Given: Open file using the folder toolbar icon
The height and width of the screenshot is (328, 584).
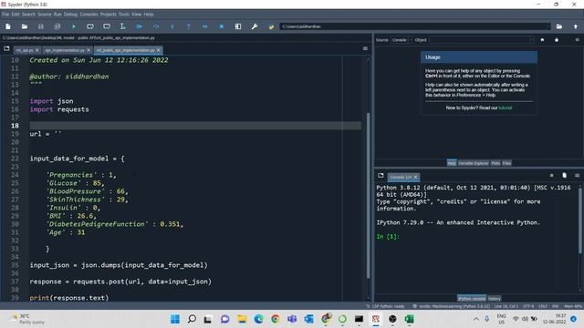Looking at the screenshot, I should coord(25,26).
